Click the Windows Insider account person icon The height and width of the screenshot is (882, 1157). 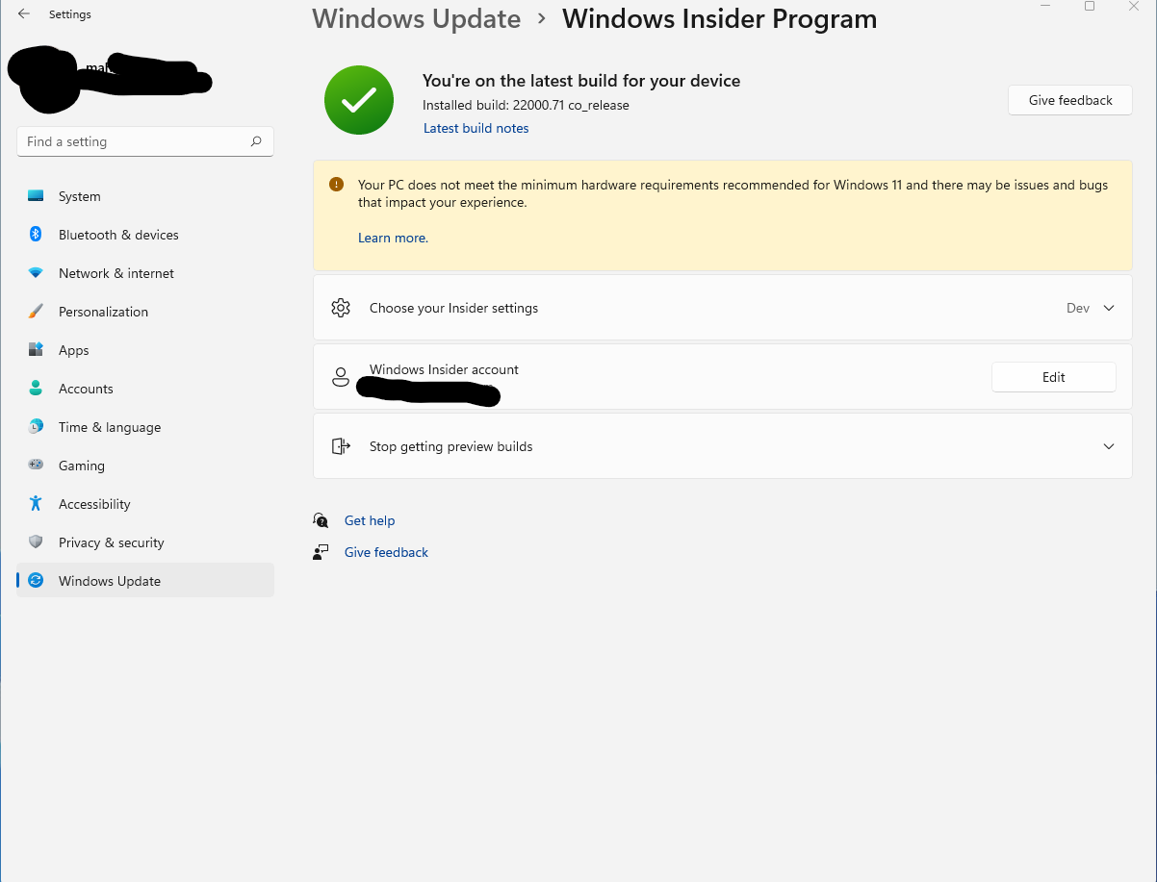[340, 377]
